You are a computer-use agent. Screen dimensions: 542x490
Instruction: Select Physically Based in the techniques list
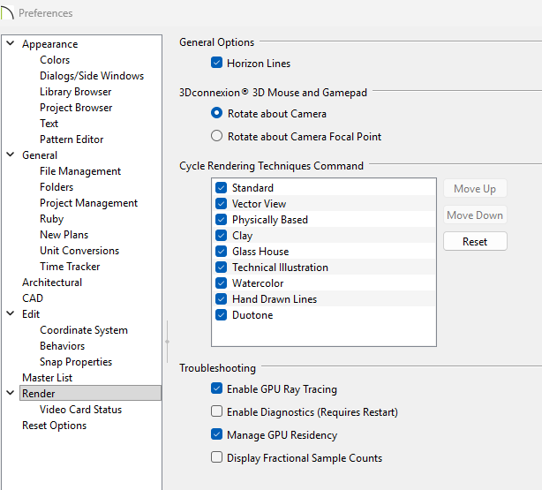click(269, 220)
